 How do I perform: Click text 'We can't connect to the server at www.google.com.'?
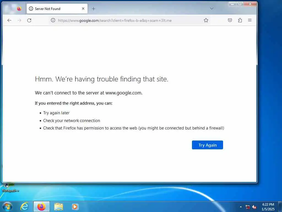tap(89, 93)
